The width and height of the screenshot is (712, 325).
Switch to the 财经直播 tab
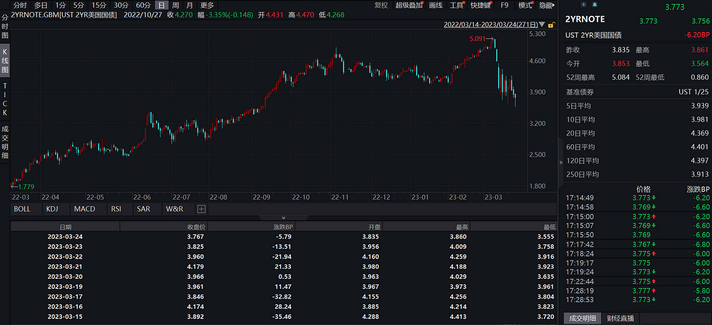[621, 318]
